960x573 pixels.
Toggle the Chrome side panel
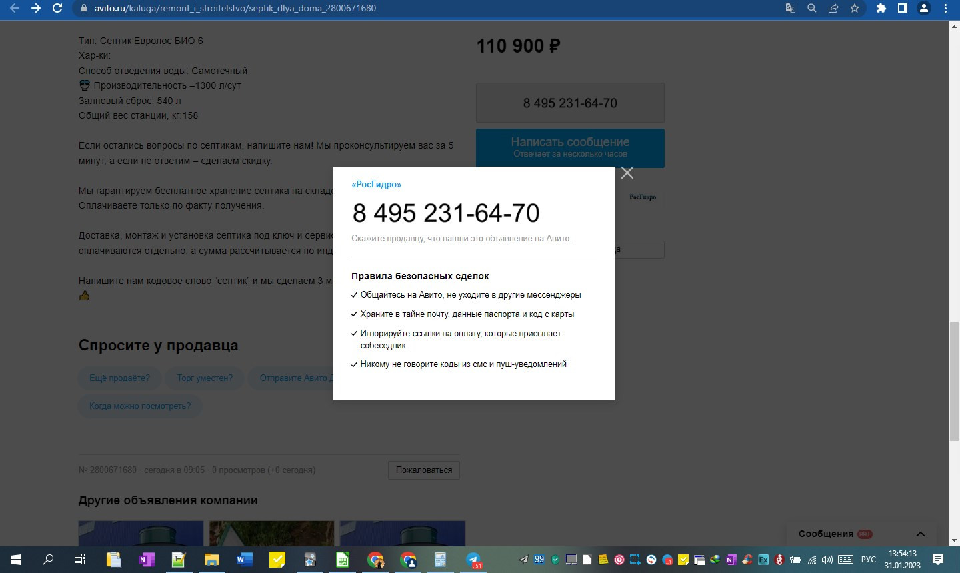[x=903, y=8]
